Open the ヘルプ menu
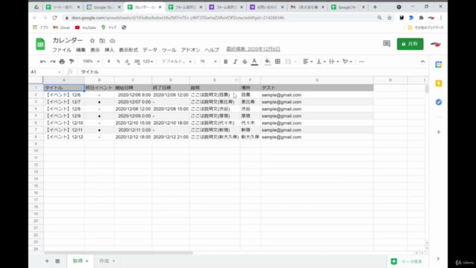 (x=211, y=50)
